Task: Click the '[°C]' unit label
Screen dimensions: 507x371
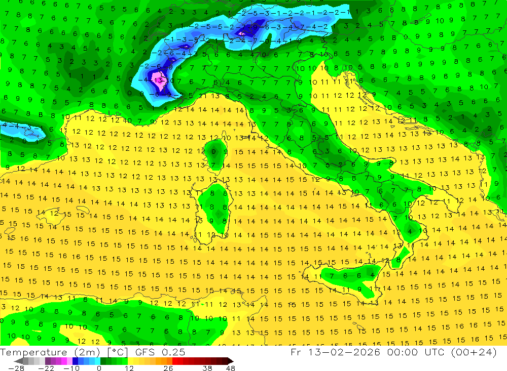Action: click(x=118, y=352)
